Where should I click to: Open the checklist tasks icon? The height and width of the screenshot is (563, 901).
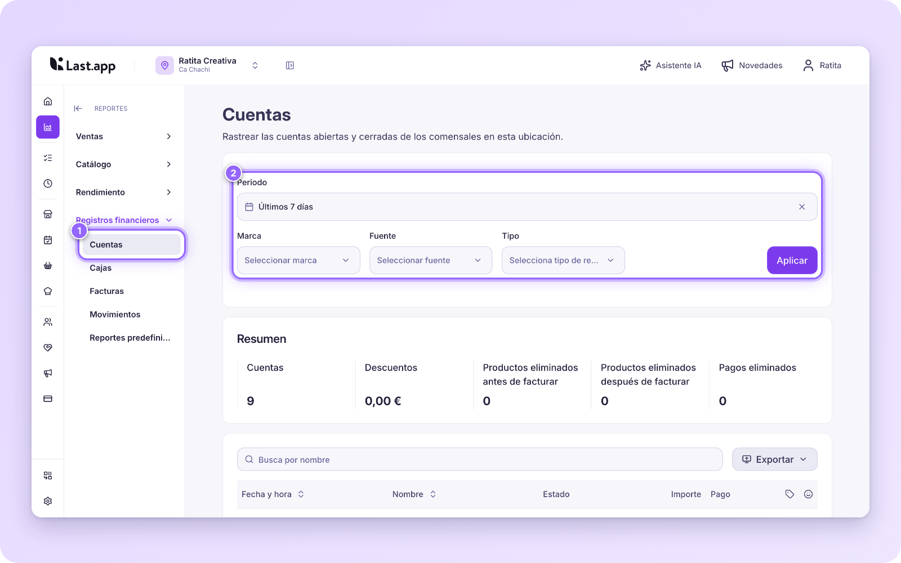pyautogui.click(x=48, y=158)
